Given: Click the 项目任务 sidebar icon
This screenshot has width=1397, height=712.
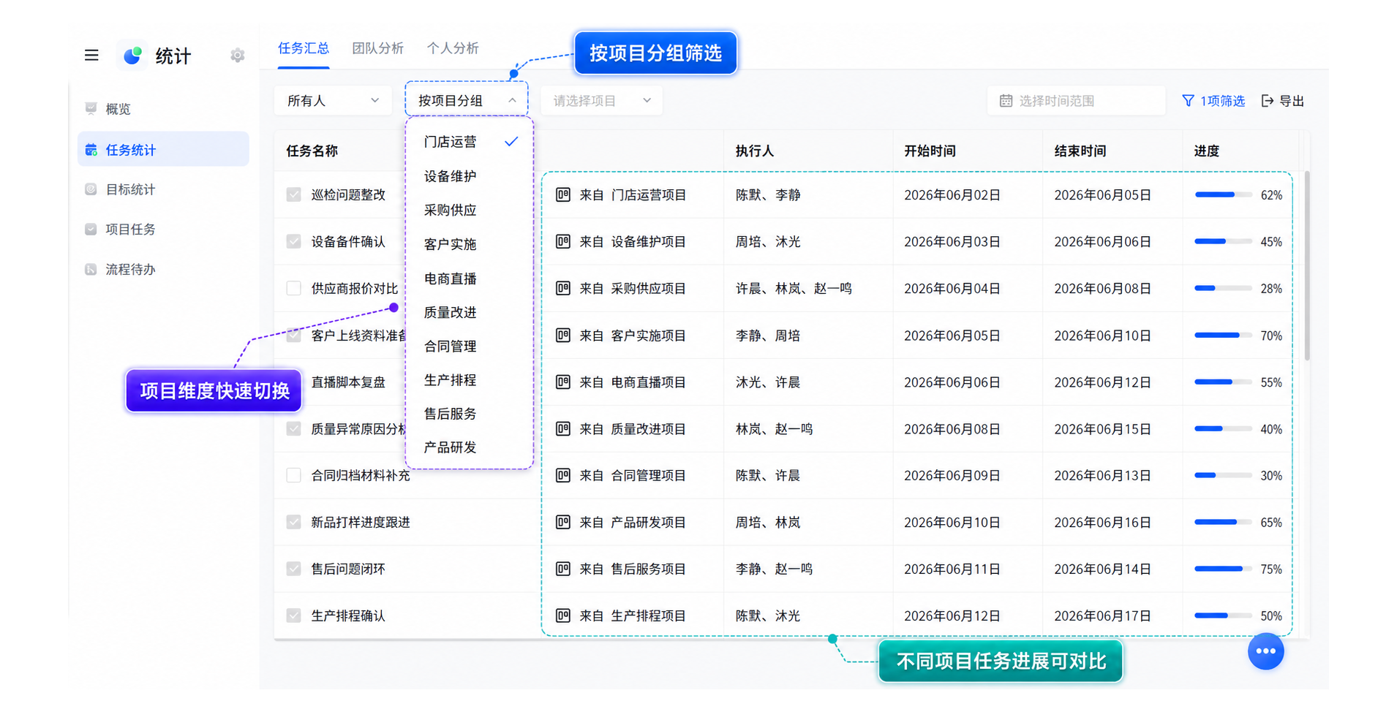Looking at the screenshot, I should point(91,230).
